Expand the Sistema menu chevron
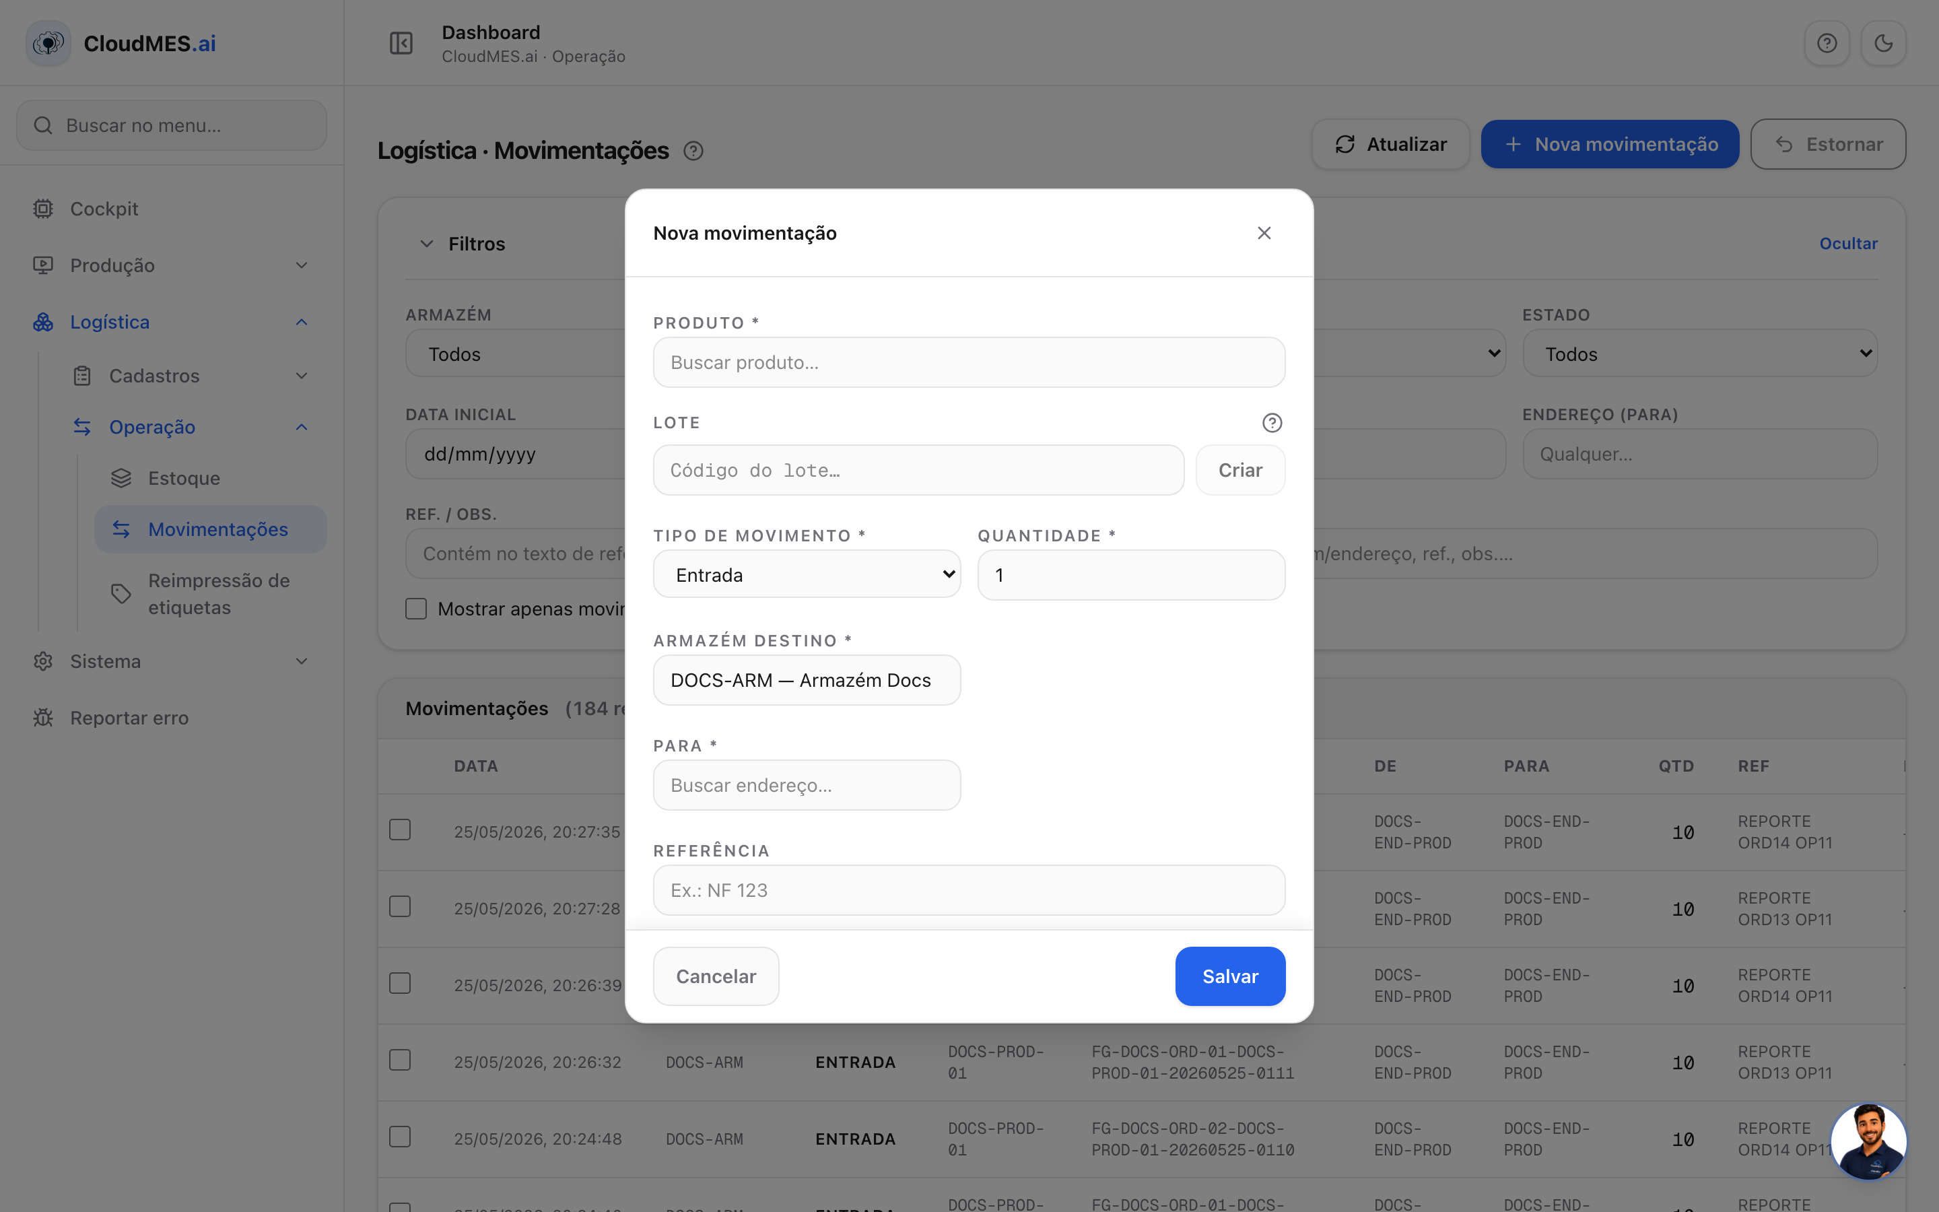 302,661
